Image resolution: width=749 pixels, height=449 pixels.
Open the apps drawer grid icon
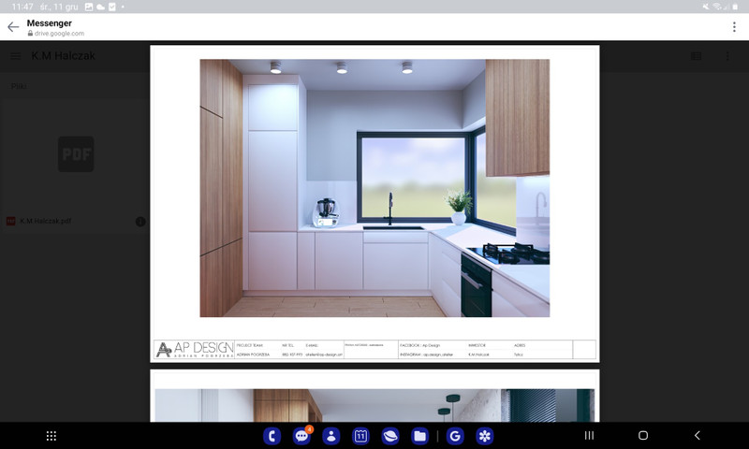click(51, 436)
